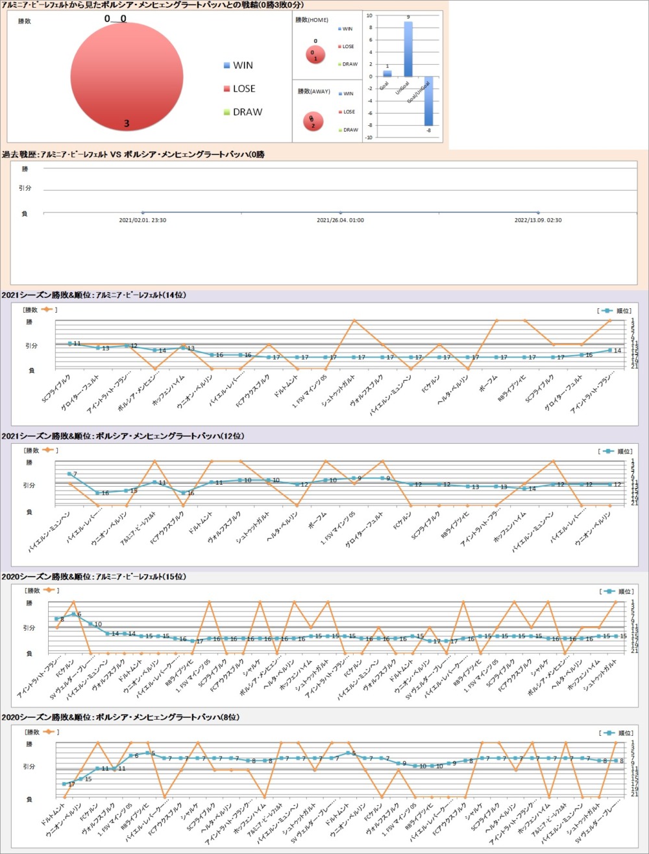The image size is (649, 854).
Task: Select the negative Goal/UnGoal bar showing -8
Action: (x=429, y=101)
